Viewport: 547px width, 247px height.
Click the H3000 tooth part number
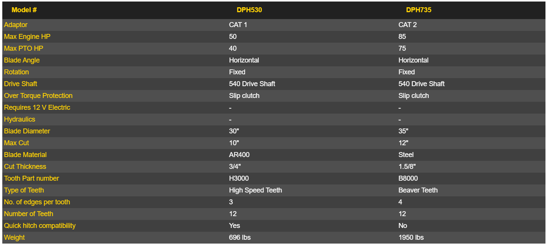[239, 178]
